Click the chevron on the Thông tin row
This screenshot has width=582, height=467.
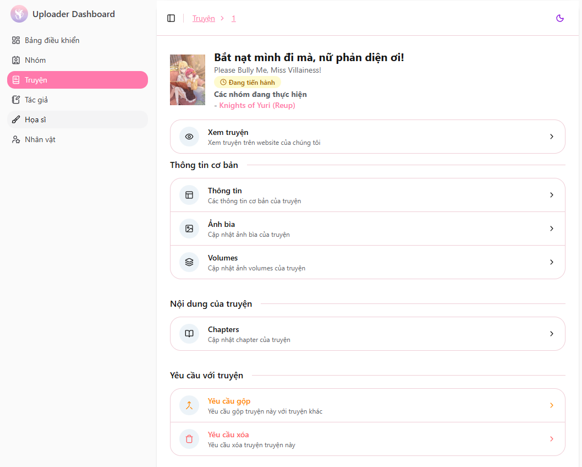(x=552, y=195)
